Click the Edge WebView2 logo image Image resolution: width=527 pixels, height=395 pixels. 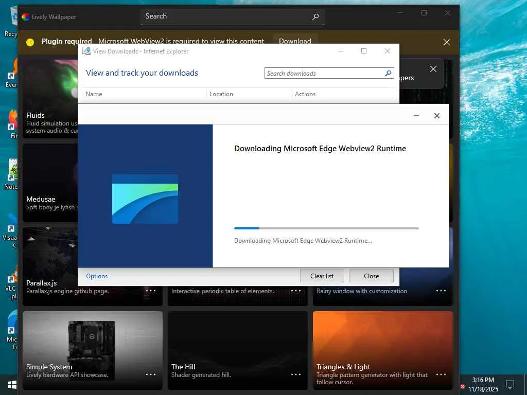tap(145, 199)
